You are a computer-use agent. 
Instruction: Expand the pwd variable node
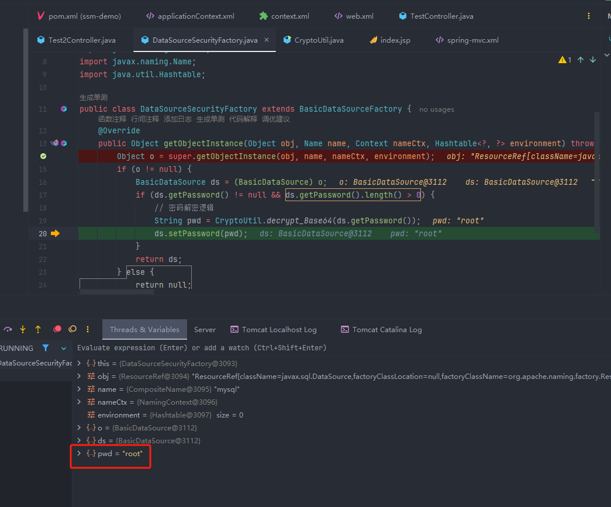pyautogui.click(x=80, y=453)
